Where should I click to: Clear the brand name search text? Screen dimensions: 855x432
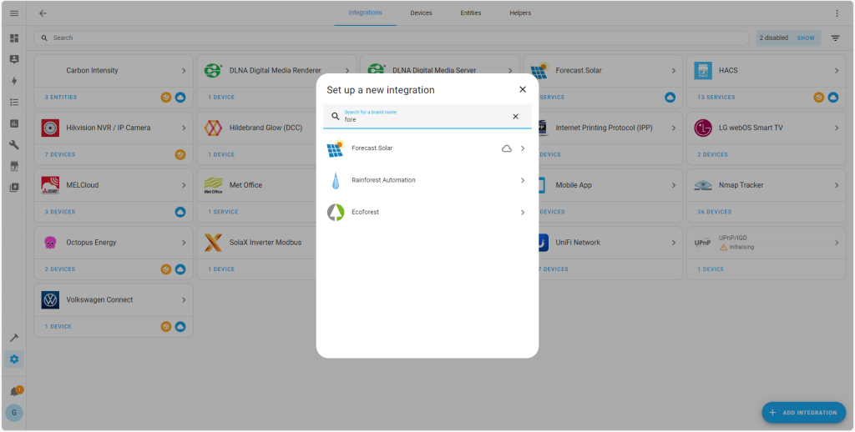pyautogui.click(x=515, y=116)
